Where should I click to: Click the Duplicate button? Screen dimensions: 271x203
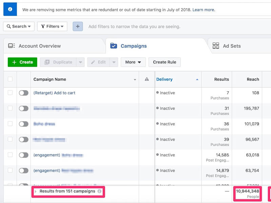58,62
